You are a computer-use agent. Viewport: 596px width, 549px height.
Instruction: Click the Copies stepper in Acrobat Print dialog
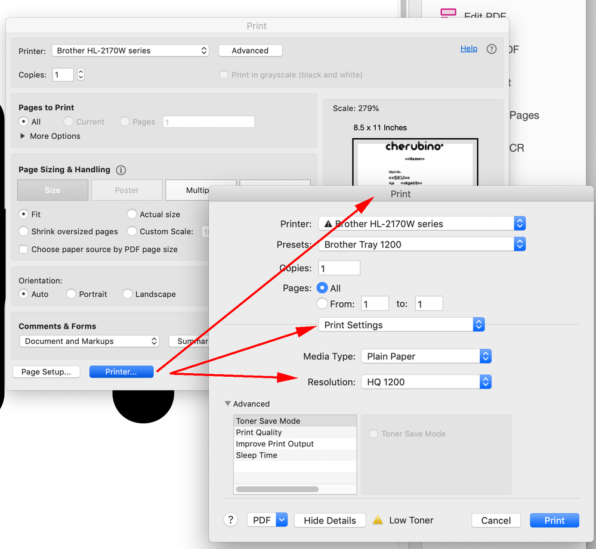tap(81, 75)
